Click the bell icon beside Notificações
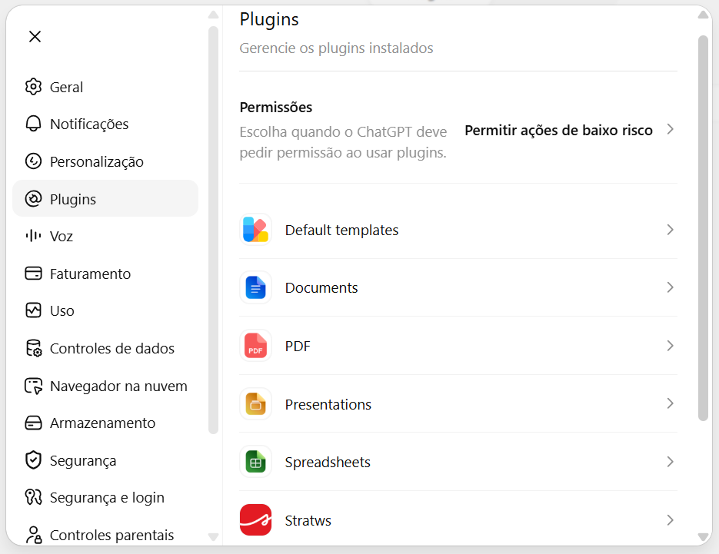This screenshot has width=719, height=554. pyautogui.click(x=34, y=124)
